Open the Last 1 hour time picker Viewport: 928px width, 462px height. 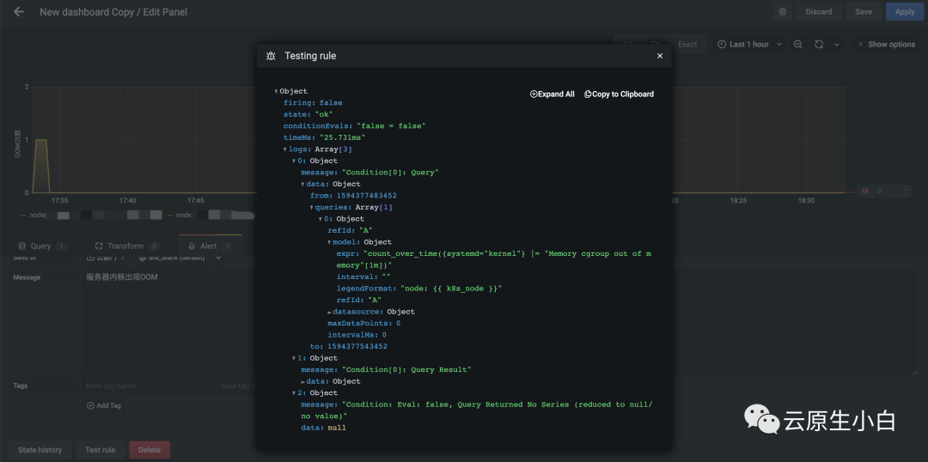tap(749, 45)
